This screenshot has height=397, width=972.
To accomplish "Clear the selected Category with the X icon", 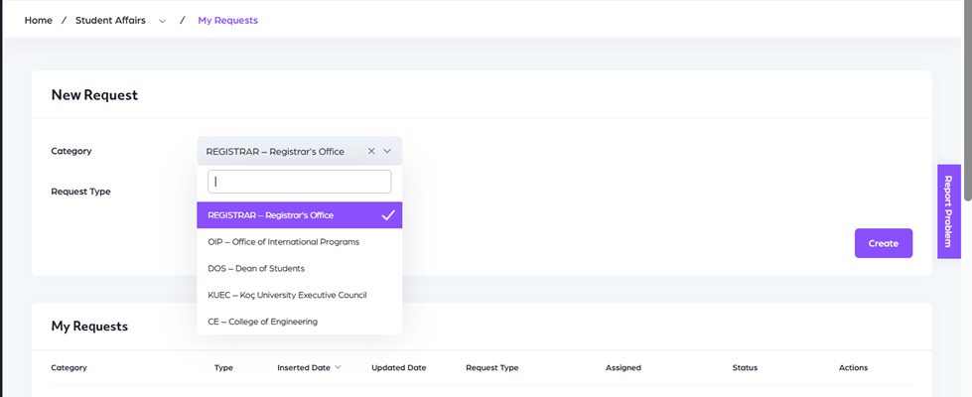I will [371, 152].
